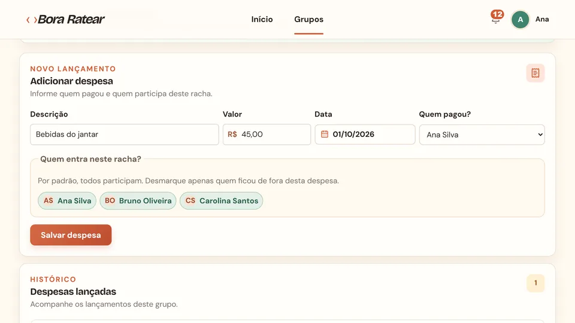Viewport: 575px width, 323px height.
Task: Click the R$ currency prefix
Action: coord(232,135)
